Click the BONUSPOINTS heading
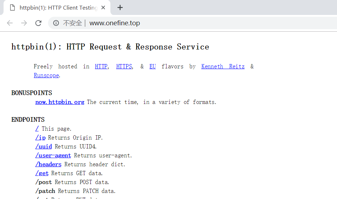337x199 pixels. pos(32,93)
